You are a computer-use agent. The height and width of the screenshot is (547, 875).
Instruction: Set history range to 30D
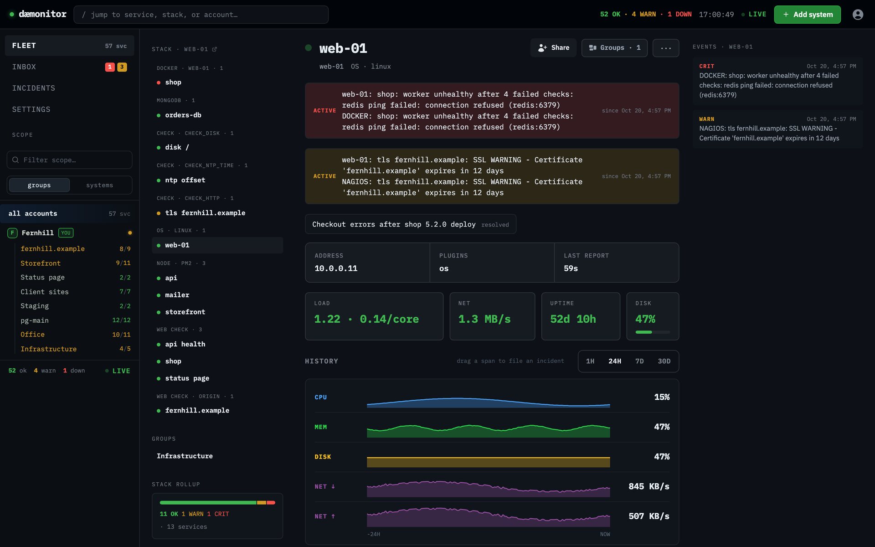coord(664,361)
